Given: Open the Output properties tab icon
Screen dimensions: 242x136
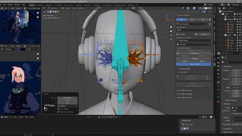Looking at the screenshot, I should tap(219, 66).
